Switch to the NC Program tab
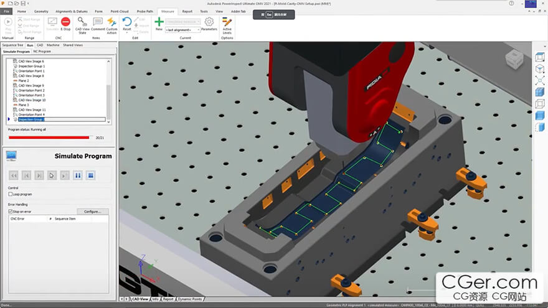 click(42, 51)
